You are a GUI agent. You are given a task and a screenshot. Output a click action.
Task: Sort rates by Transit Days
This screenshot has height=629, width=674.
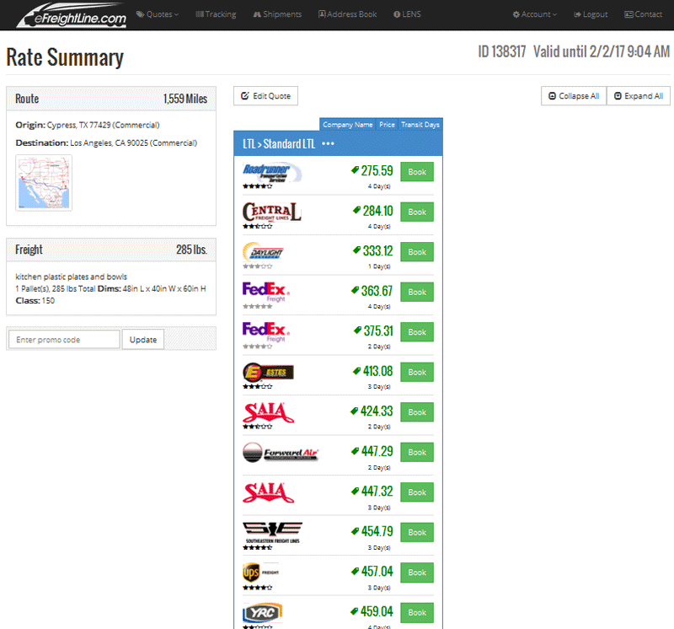[420, 124]
